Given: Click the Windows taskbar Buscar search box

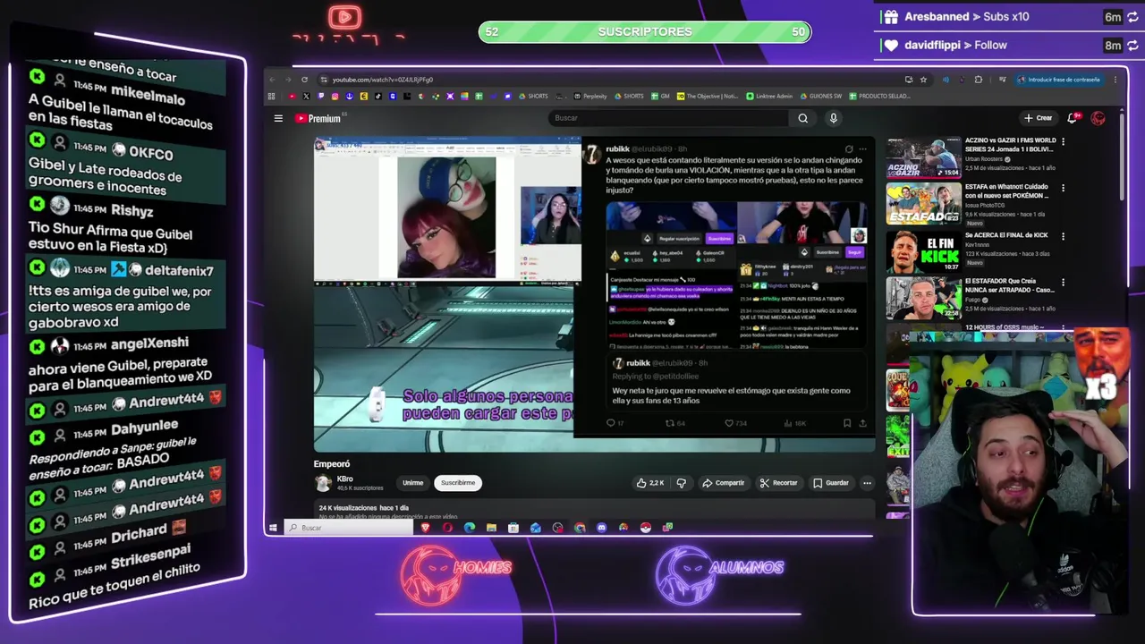Looking at the screenshot, I should [x=349, y=528].
